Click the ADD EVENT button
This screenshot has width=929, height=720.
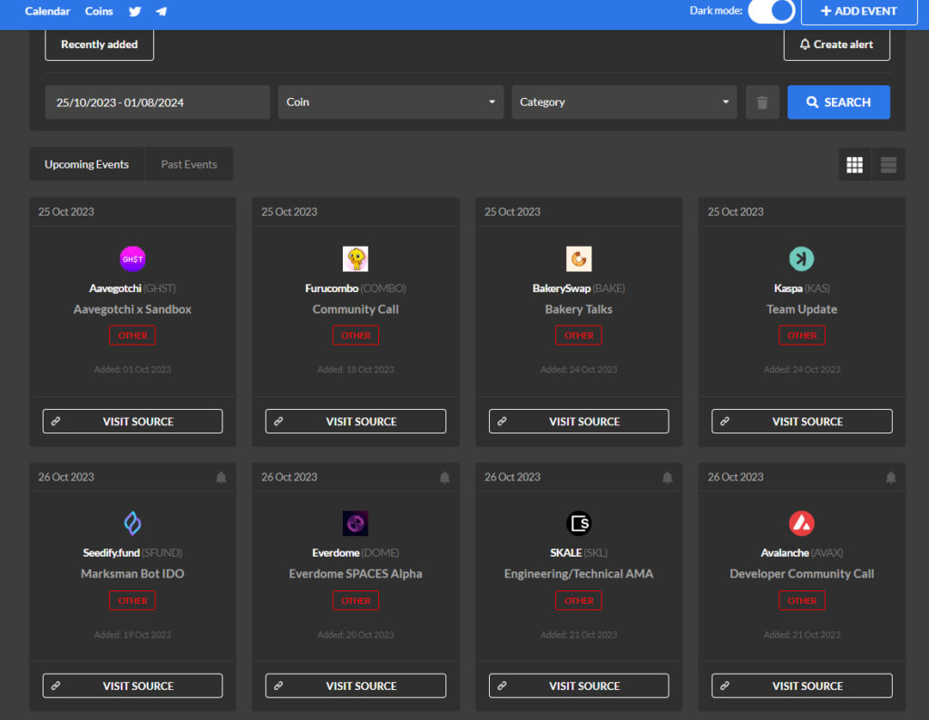[x=859, y=11]
